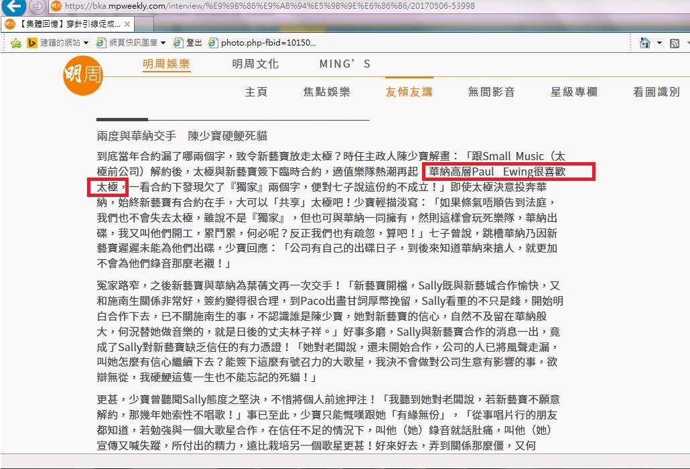The height and width of the screenshot is (469, 690).
Task: Switch to the 明周娛樂 section
Action: point(166,64)
